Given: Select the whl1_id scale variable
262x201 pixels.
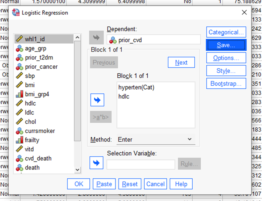Looking at the screenshot, I should (35, 39).
